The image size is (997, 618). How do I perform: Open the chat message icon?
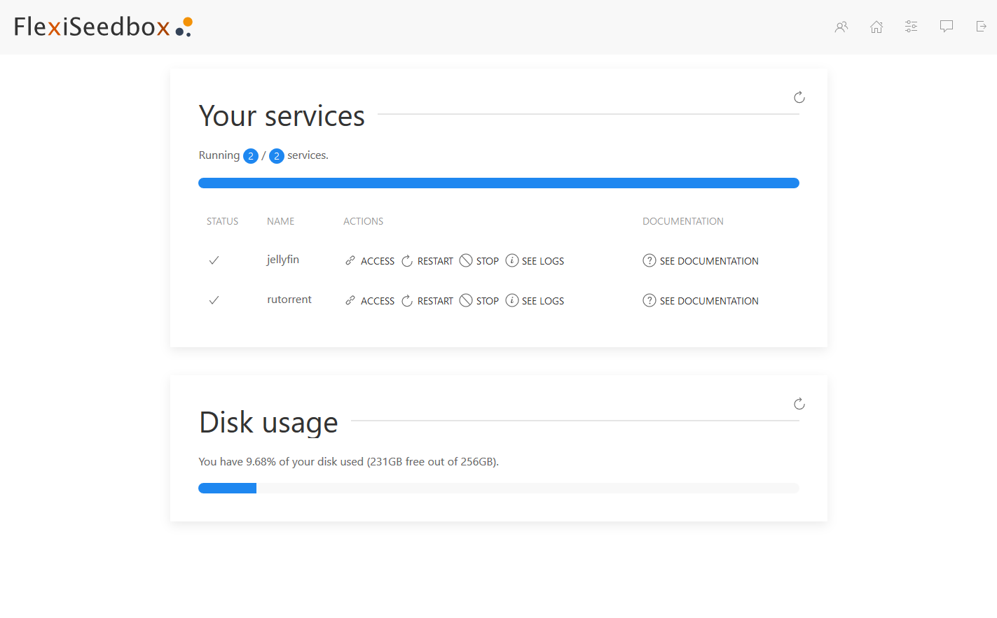pyautogui.click(x=947, y=27)
